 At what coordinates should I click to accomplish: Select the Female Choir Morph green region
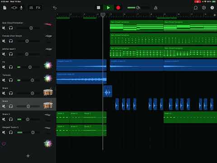(163, 39)
